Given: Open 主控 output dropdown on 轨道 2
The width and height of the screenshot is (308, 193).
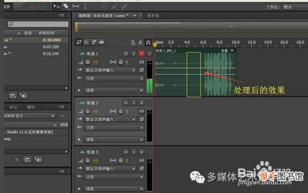Looking at the screenshot, I should 114,128.
